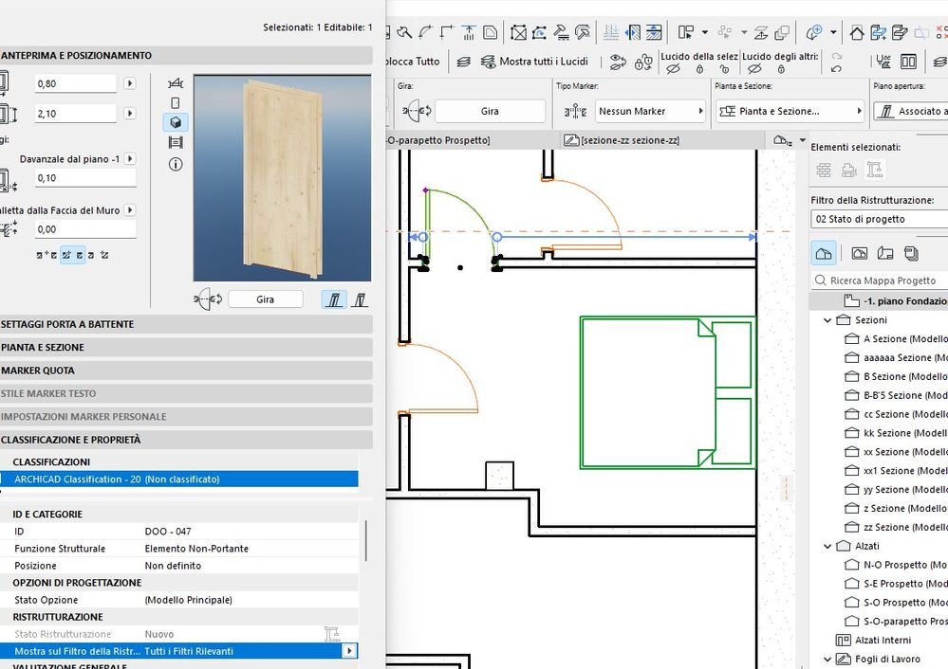Viewport: 948px width, 669px height.
Task: Select the 3D view preview icon
Action: 176,122
